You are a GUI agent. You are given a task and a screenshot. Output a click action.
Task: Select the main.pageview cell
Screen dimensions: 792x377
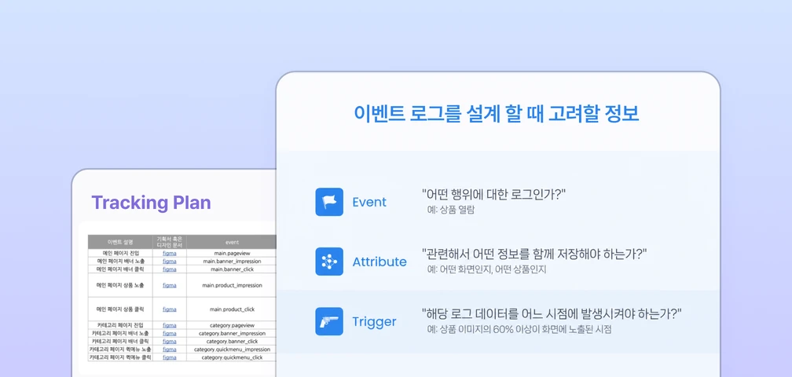(x=232, y=253)
